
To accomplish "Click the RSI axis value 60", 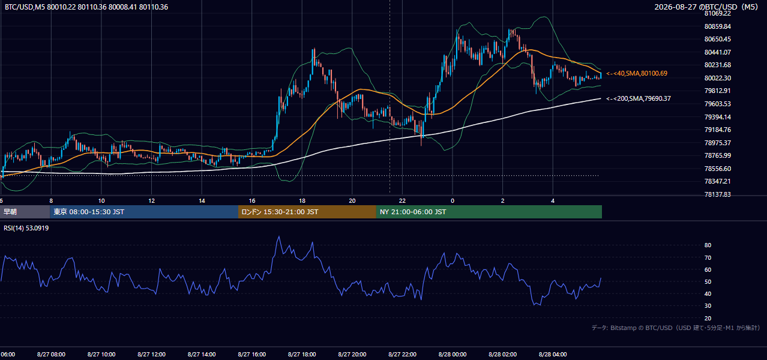I will (x=708, y=269).
